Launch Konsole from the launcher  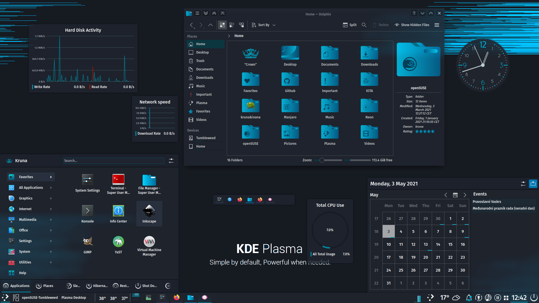(x=88, y=214)
